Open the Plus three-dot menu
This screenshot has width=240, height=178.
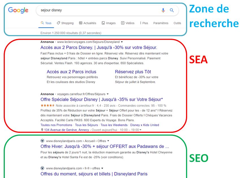pyautogui.click(x=144, y=23)
